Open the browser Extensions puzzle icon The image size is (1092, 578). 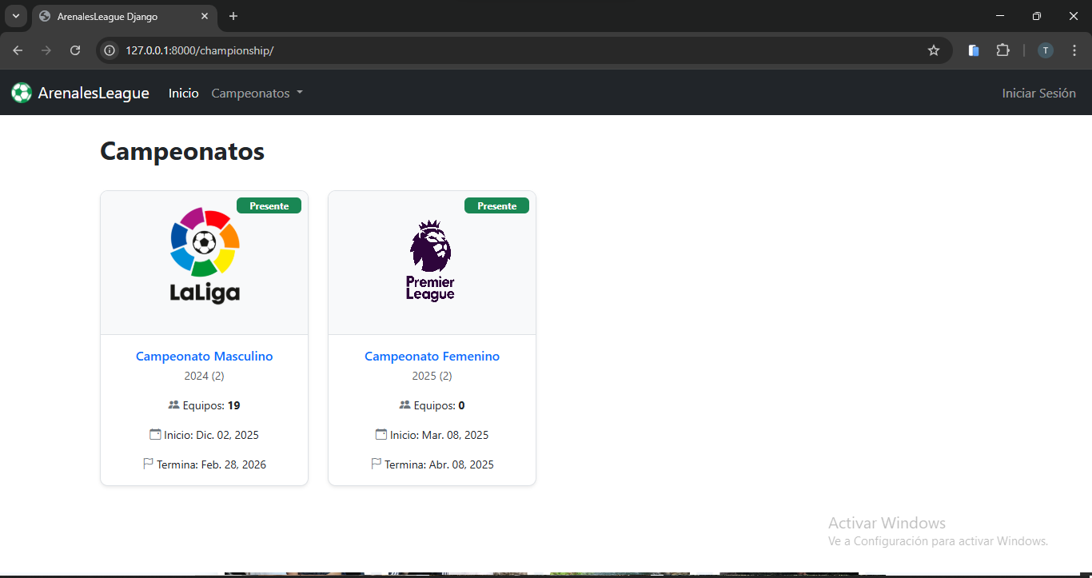point(1002,50)
